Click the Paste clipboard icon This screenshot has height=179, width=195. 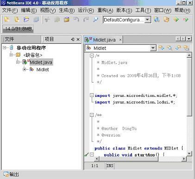pyautogui.click(x=67, y=19)
